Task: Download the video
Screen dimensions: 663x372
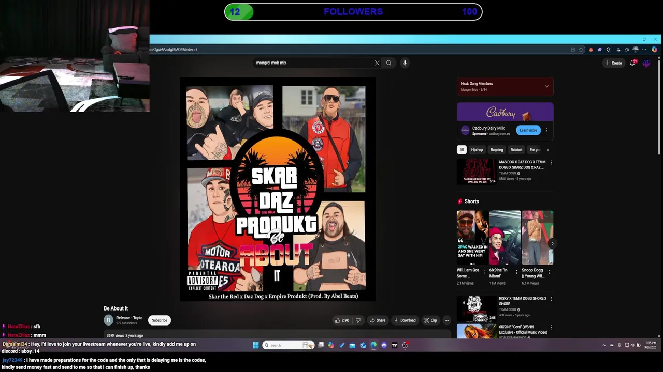Action: point(405,320)
